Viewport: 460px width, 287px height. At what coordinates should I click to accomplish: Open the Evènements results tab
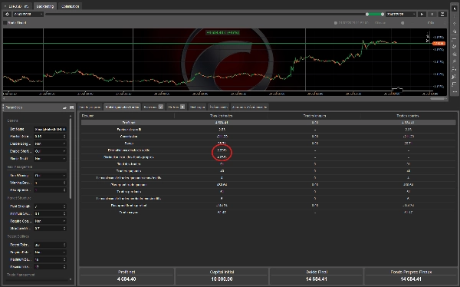219,107
